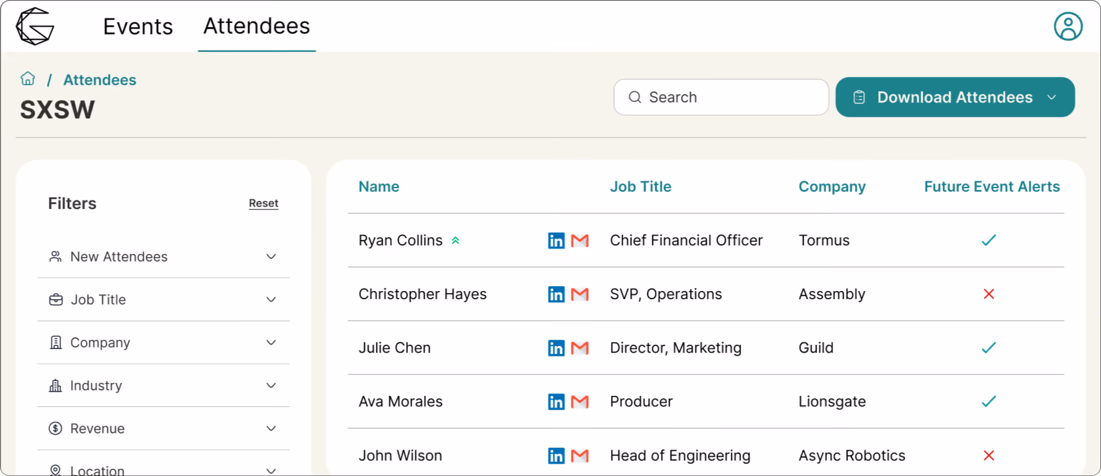Screen dimensions: 1101x476
Task: Open the user profile icon
Action: (x=1068, y=27)
